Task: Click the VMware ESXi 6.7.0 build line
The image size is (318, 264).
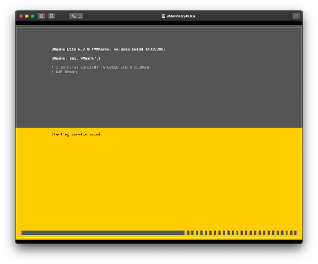Action: [108, 50]
